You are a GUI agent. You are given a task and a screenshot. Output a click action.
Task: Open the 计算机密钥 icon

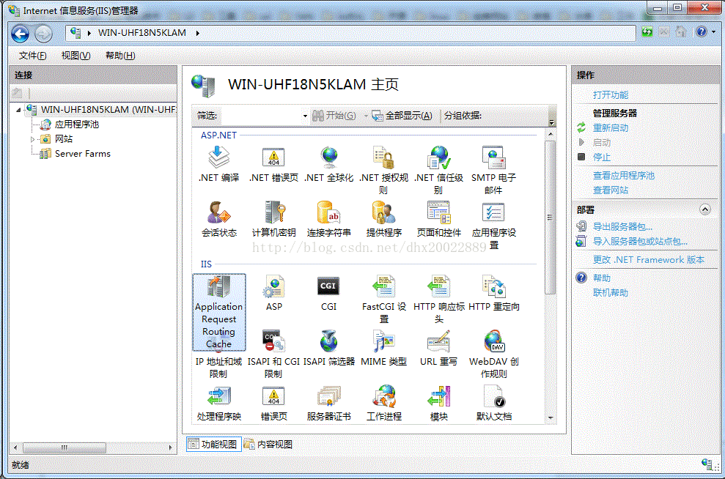(273, 212)
